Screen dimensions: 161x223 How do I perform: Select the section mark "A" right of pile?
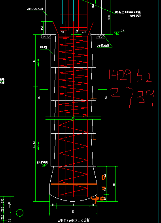pos(106,97)
